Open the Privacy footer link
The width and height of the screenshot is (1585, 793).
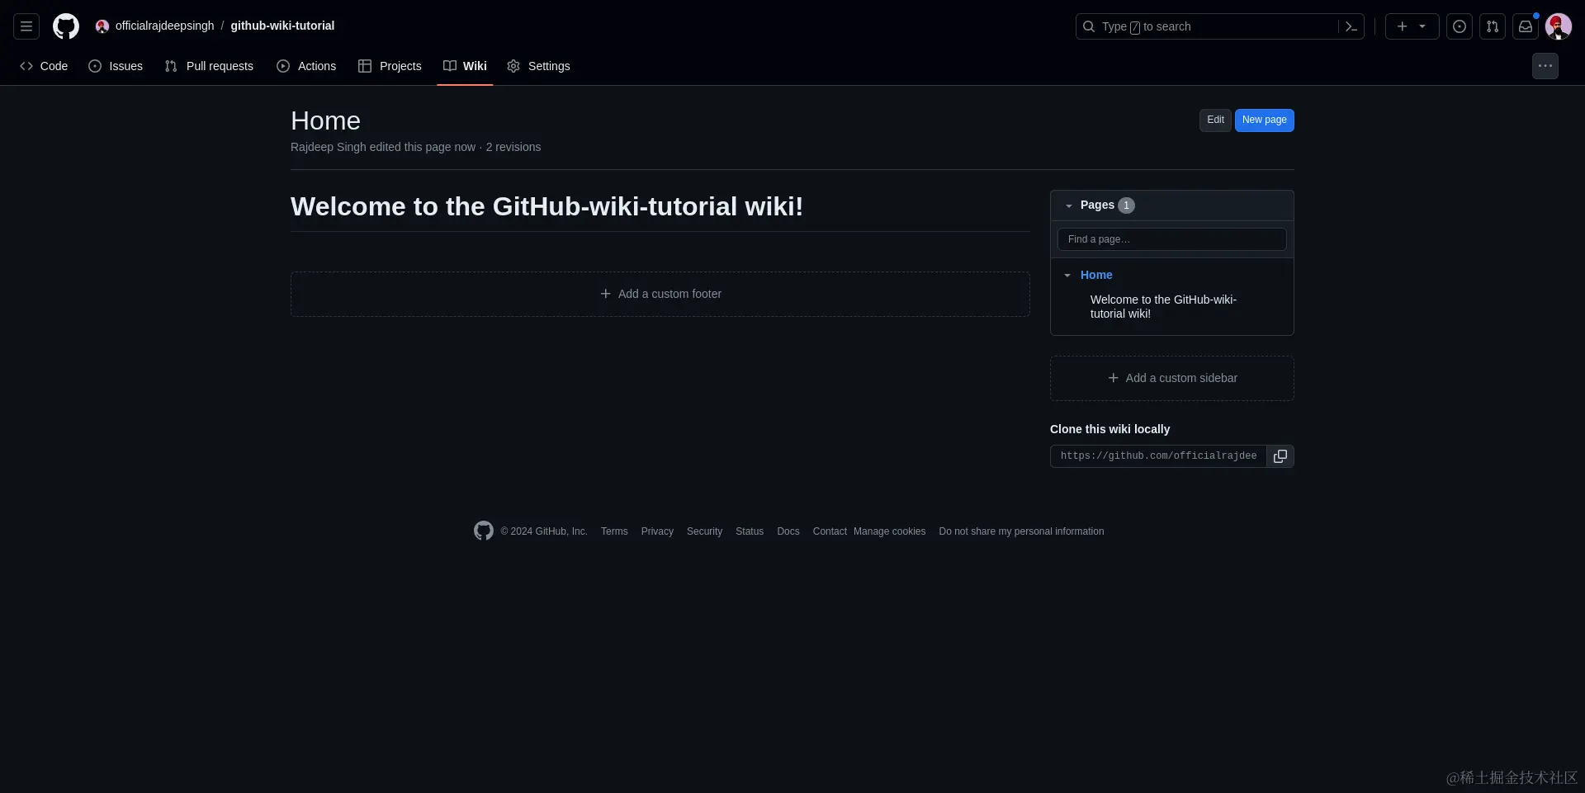(x=657, y=531)
